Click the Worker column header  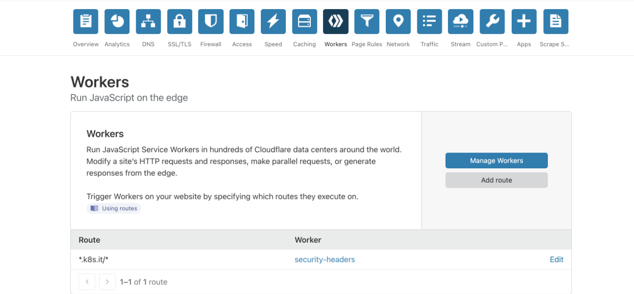click(308, 240)
